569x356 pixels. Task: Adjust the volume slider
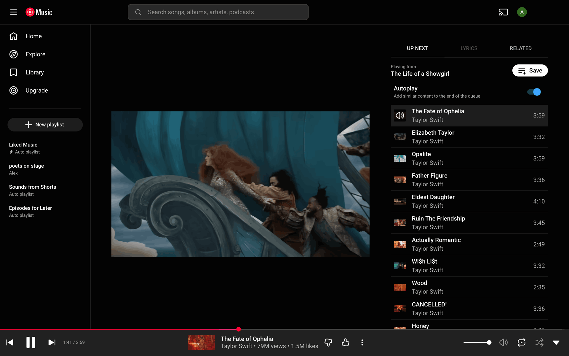[477, 342]
